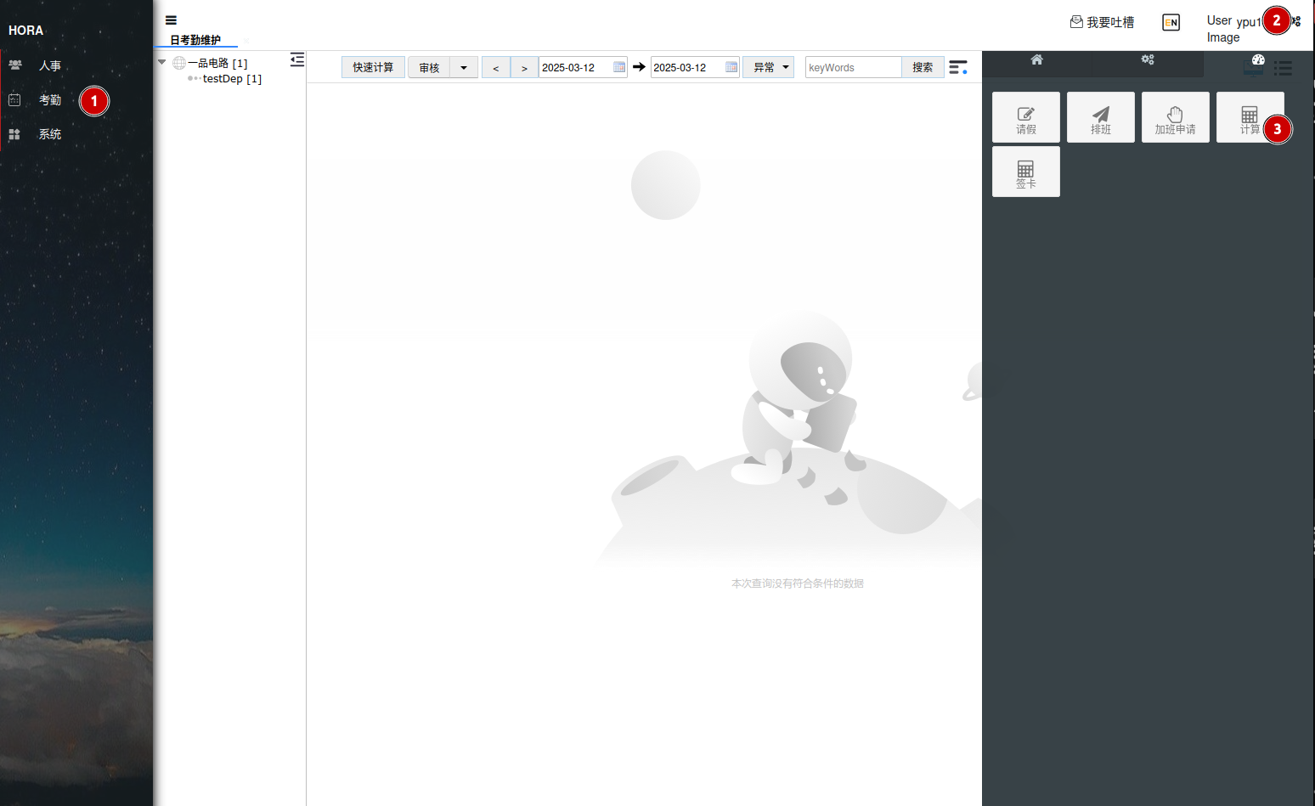Click the hamburger menu icon
This screenshot has width=1315, height=806.
coord(171,20)
